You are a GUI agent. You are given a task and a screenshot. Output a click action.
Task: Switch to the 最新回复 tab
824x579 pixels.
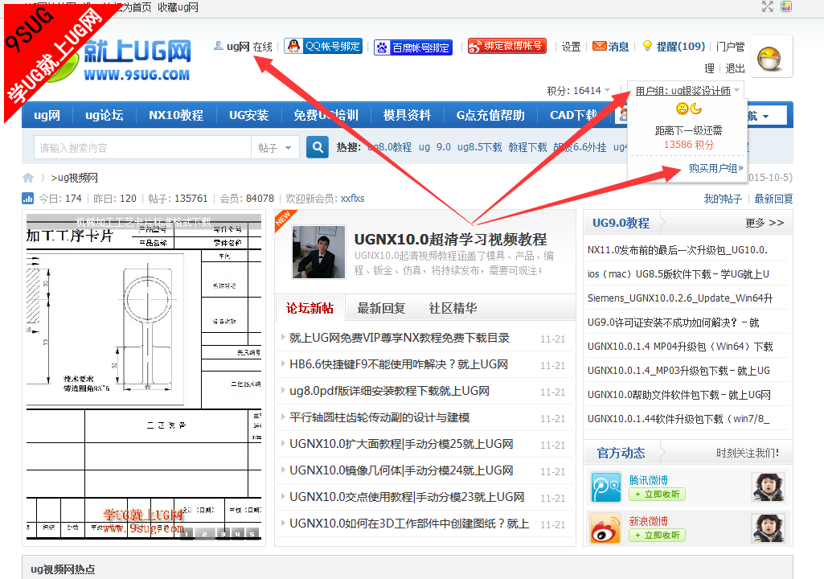point(381,308)
